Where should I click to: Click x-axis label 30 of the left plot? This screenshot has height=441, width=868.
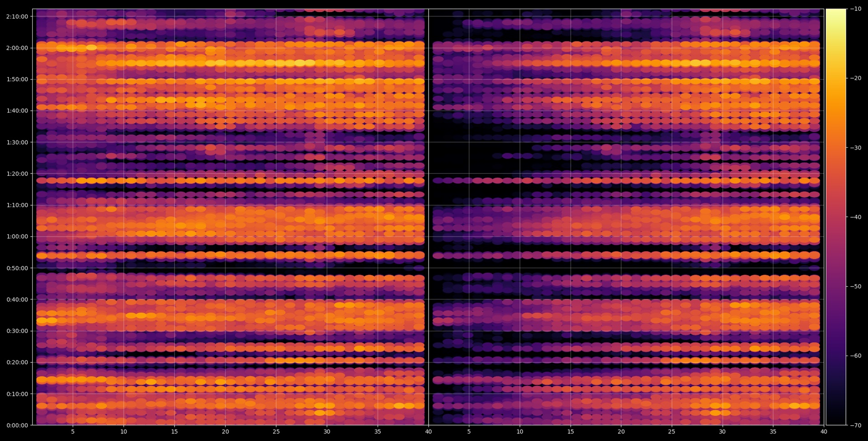coord(327,432)
